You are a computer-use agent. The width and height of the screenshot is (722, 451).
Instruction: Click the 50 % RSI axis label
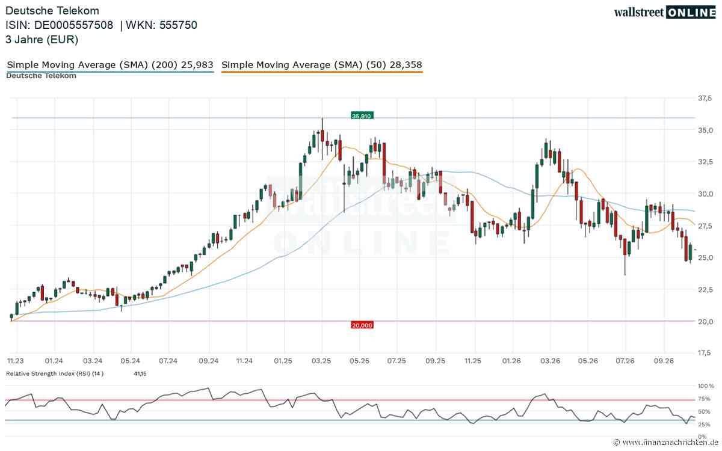click(x=705, y=412)
